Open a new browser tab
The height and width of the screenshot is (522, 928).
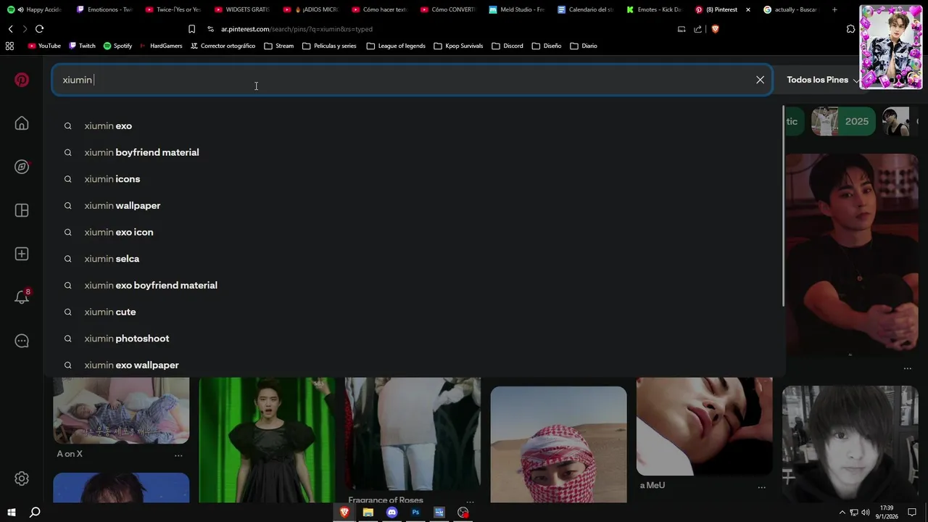click(834, 9)
